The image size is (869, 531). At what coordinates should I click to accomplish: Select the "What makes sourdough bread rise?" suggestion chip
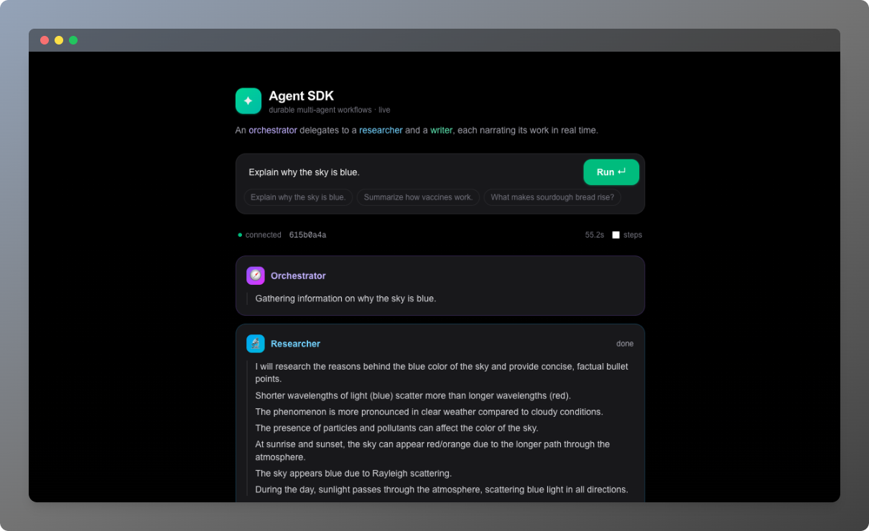[552, 197]
